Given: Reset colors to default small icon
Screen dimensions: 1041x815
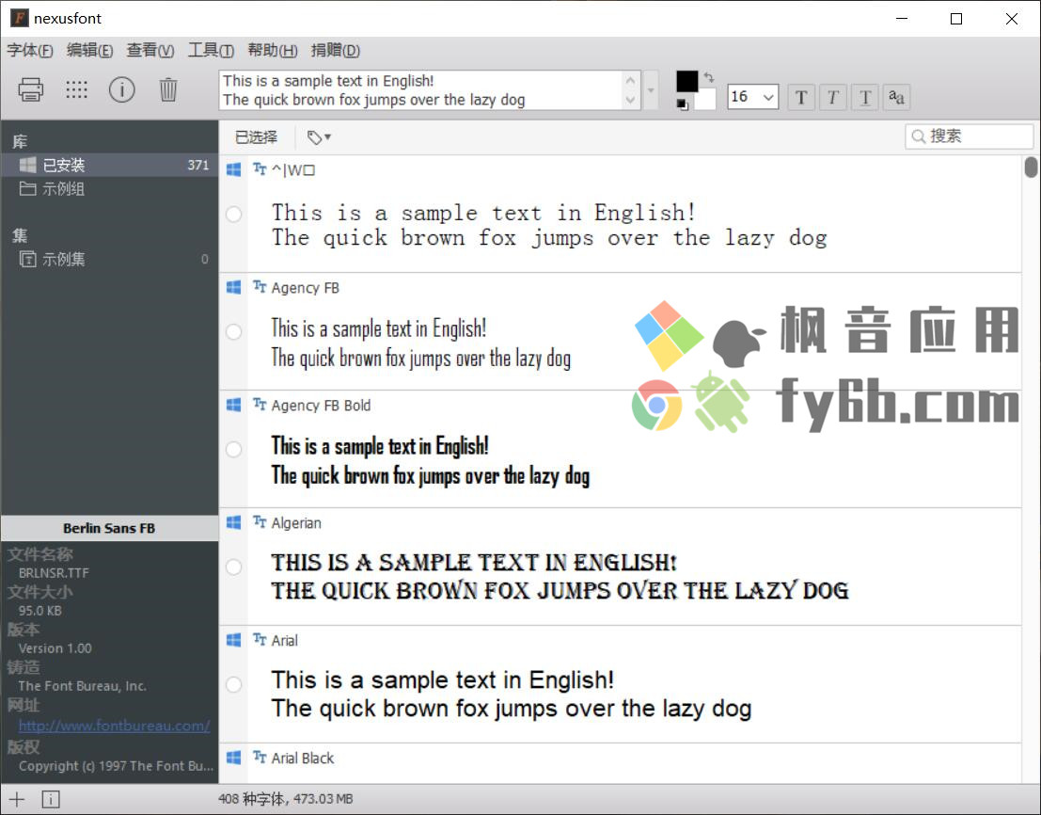Looking at the screenshot, I should click(682, 104).
